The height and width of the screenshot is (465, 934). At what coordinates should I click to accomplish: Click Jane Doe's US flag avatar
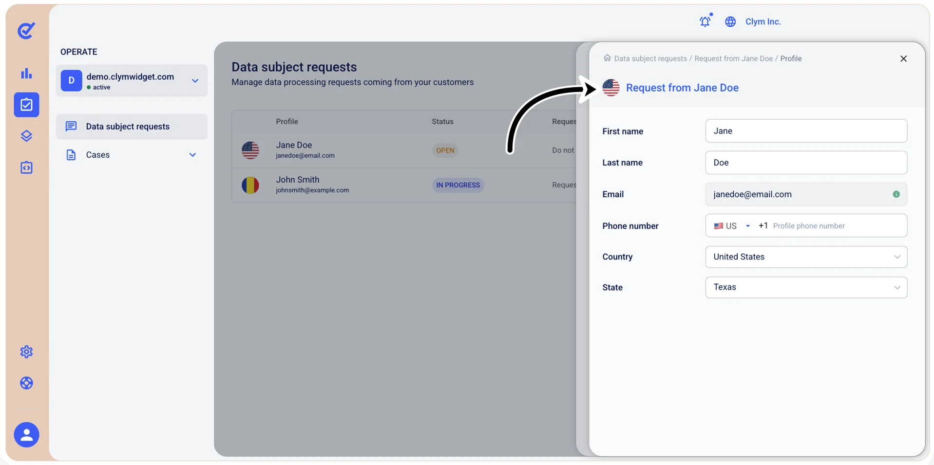(250, 150)
